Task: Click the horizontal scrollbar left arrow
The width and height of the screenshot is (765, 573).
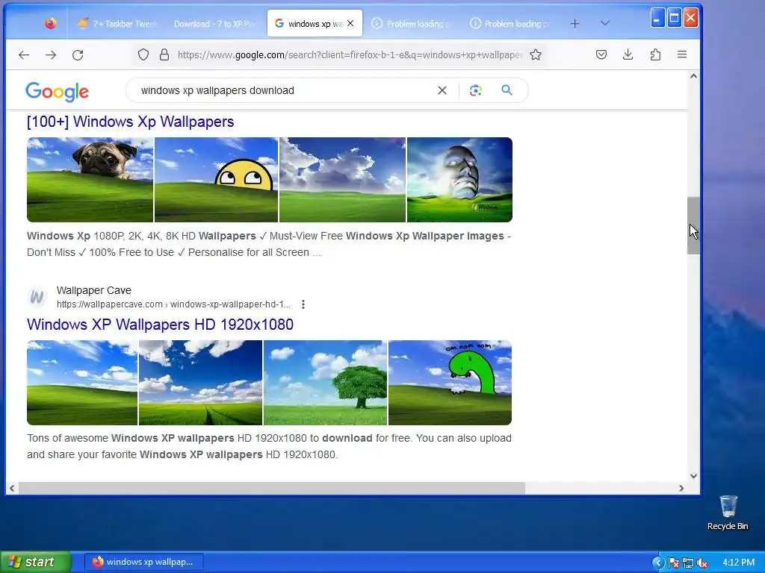Action: click(x=12, y=488)
